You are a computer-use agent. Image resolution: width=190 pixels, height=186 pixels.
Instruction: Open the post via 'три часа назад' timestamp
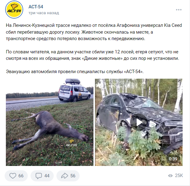44,13
